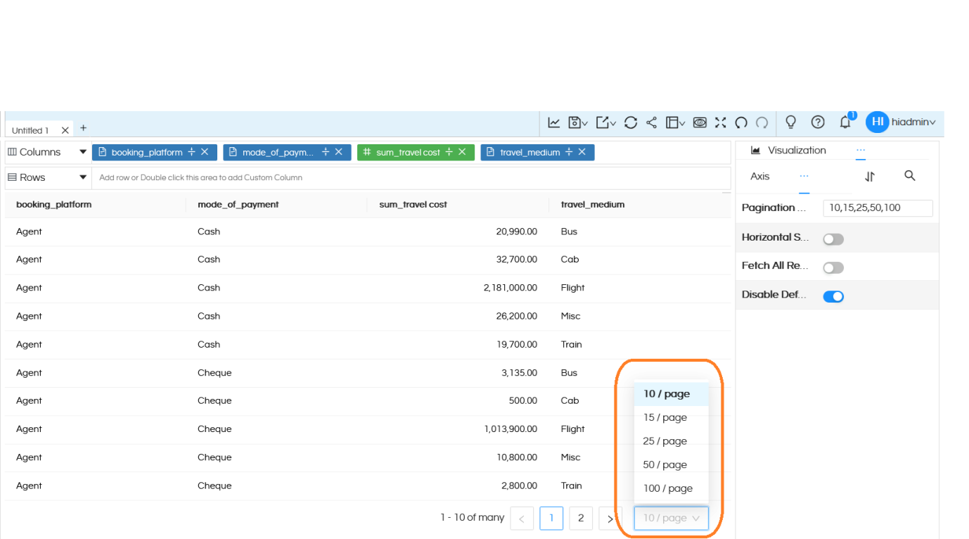
Task: Select 100 / page option
Action: point(671,488)
